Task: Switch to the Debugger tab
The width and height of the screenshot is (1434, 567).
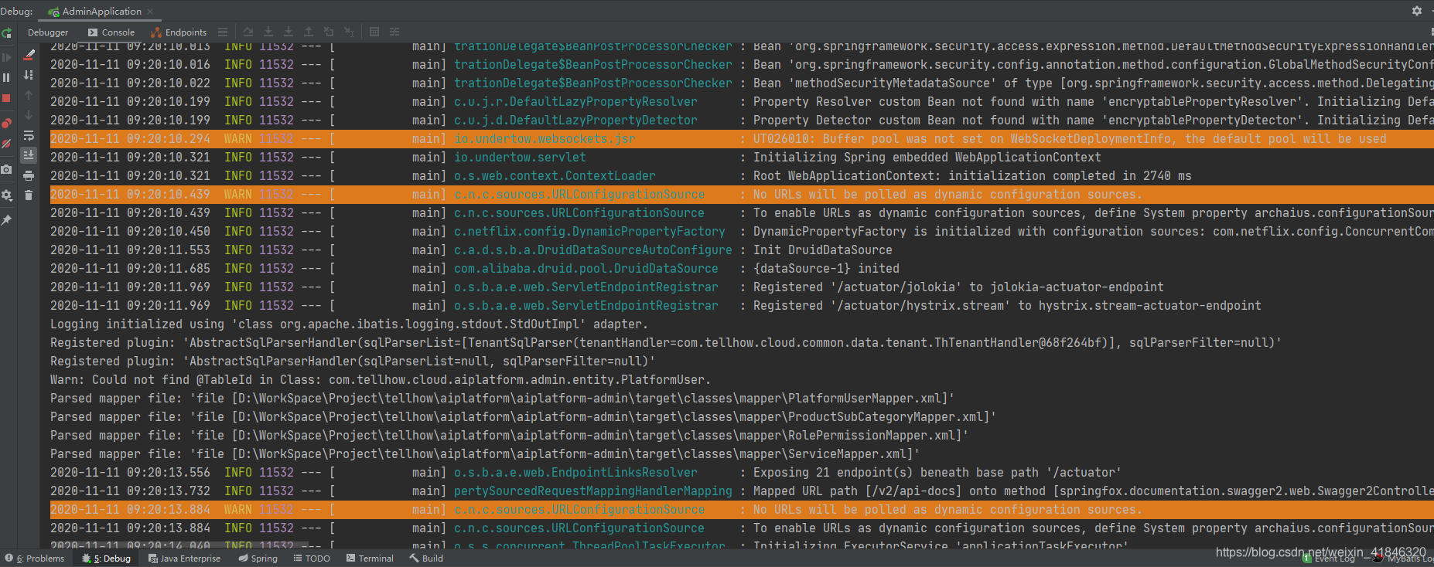Action: (x=48, y=32)
